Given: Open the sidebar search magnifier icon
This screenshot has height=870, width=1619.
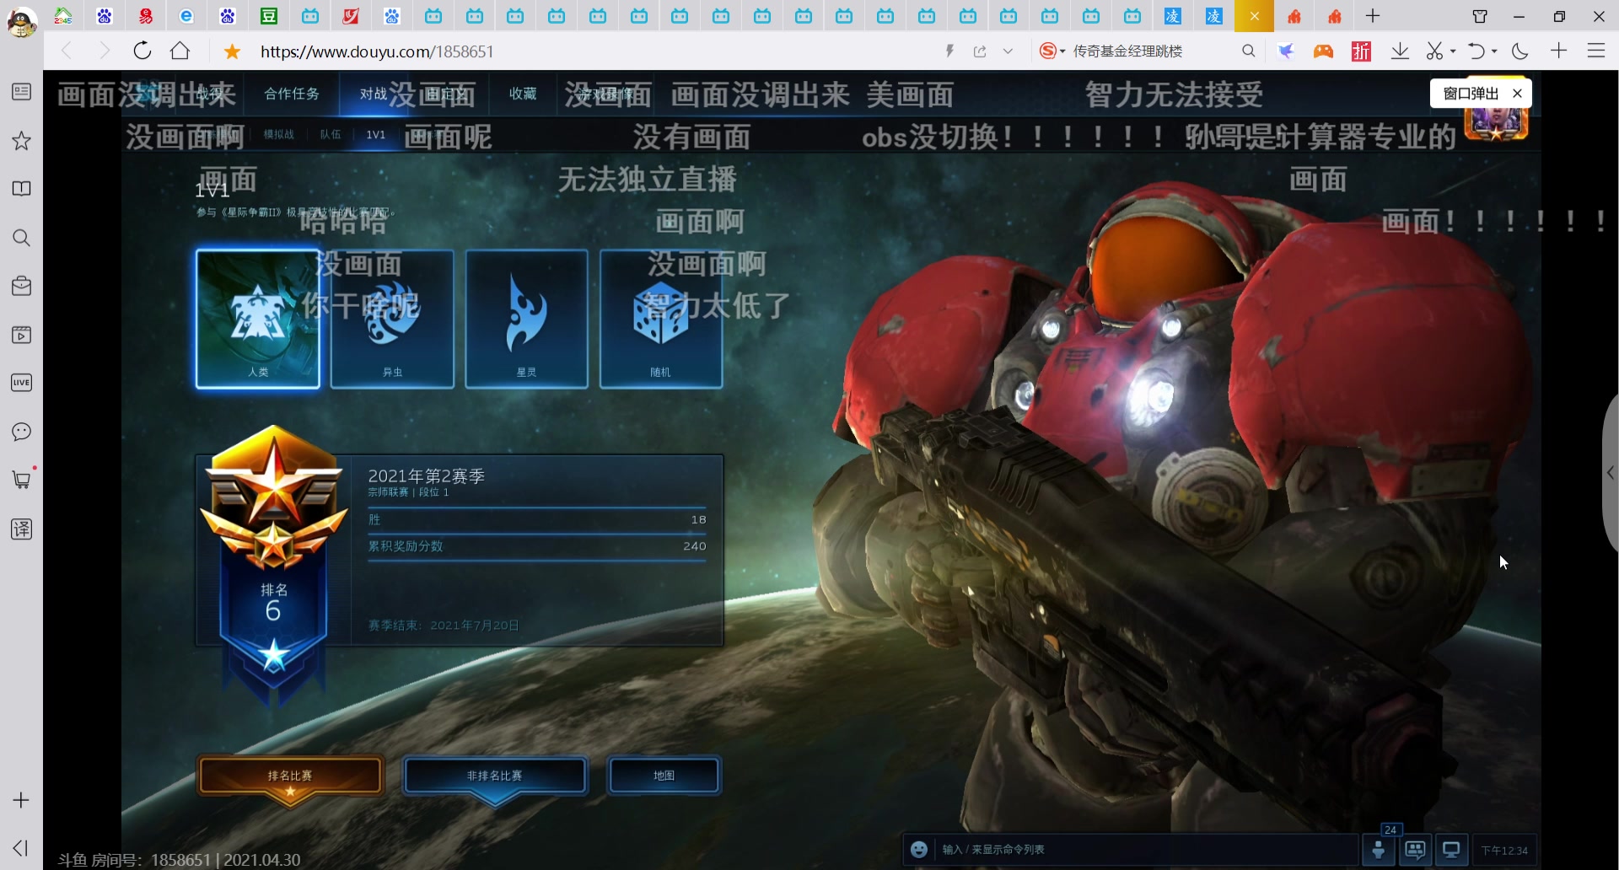Looking at the screenshot, I should point(22,238).
